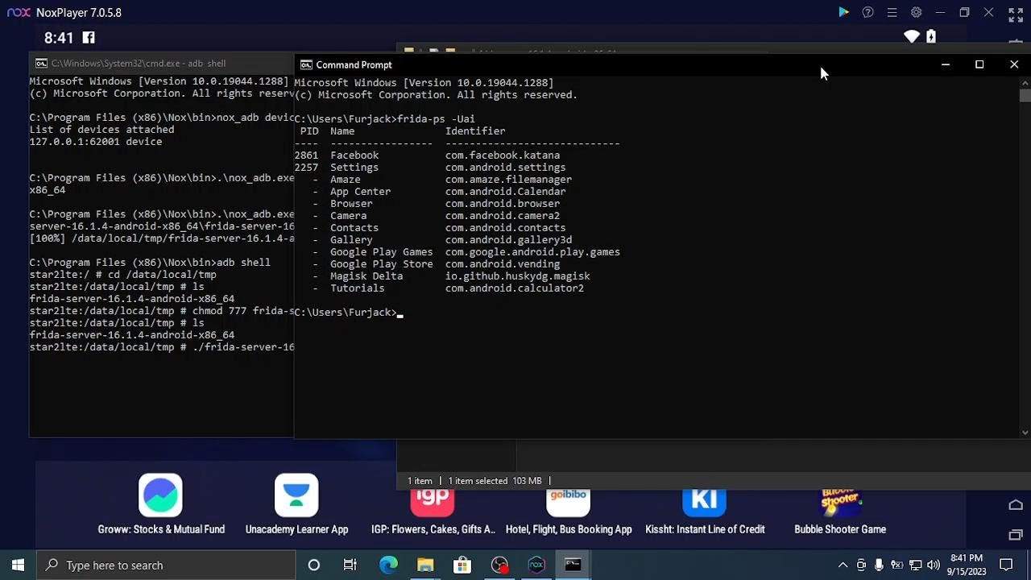
Task: Click the cmd.exe adb shell window title icon
Action: tap(41, 63)
